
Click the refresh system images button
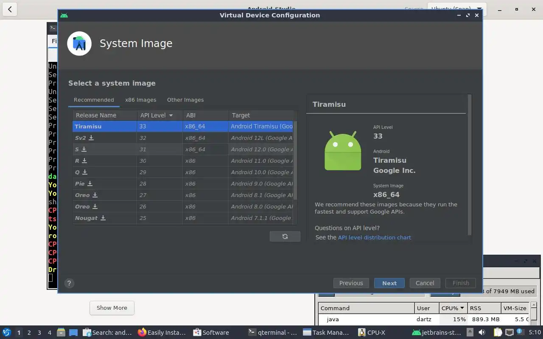[285, 236]
